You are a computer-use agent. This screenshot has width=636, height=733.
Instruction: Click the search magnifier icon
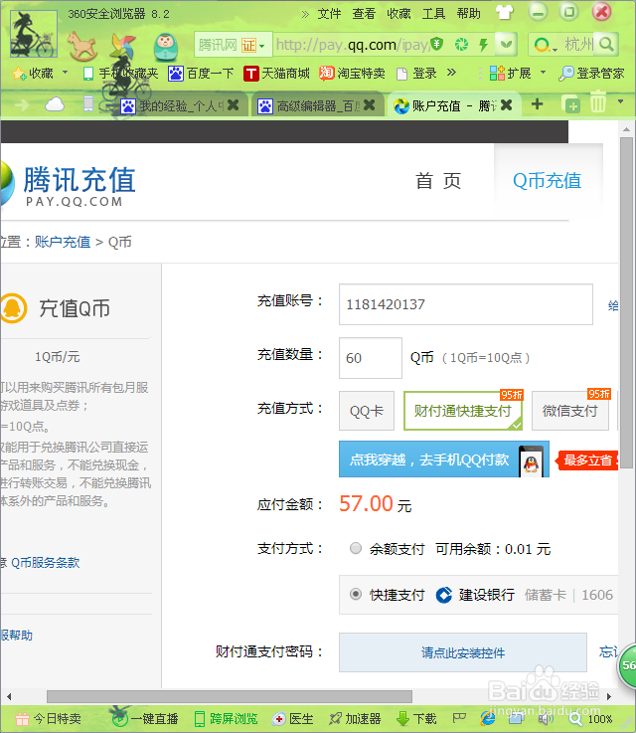coord(606,45)
